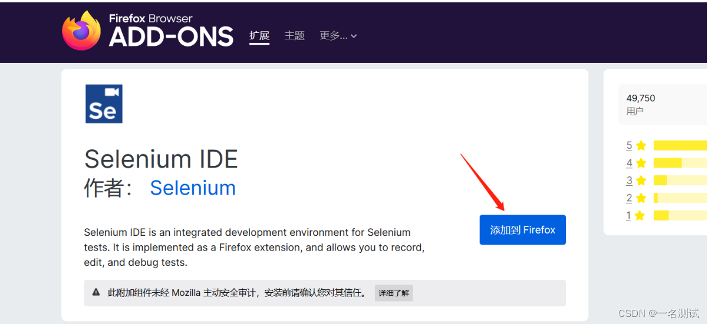Image resolution: width=708 pixels, height=324 pixels.
Task: Click the star next to rating 3
Action: click(x=641, y=181)
